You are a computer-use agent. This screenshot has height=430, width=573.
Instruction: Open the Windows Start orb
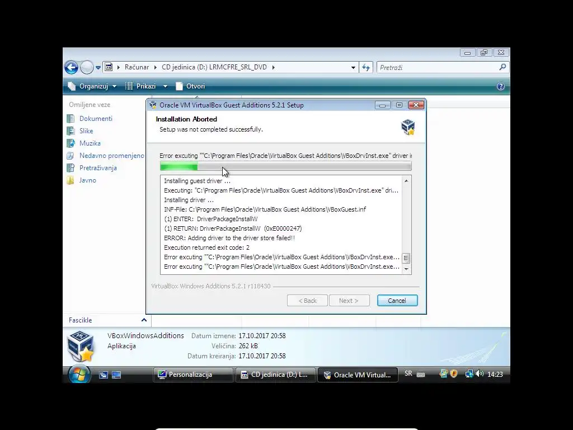tap(79, 374)
